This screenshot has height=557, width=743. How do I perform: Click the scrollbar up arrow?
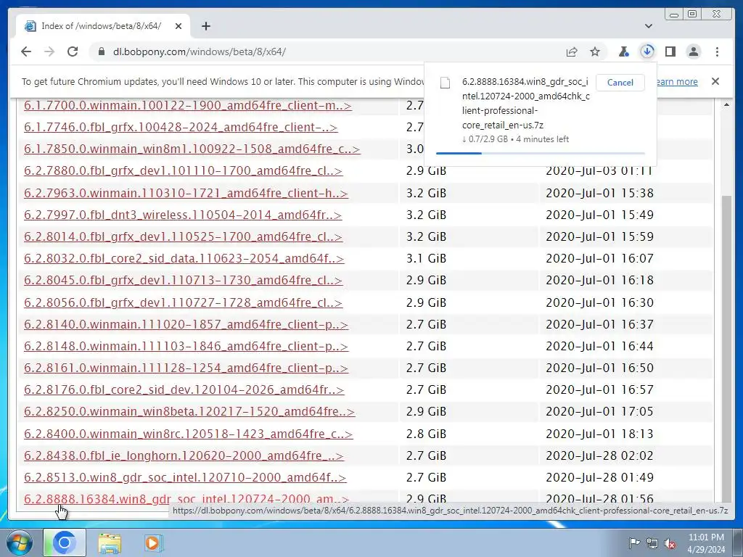(x=726, y=104)
